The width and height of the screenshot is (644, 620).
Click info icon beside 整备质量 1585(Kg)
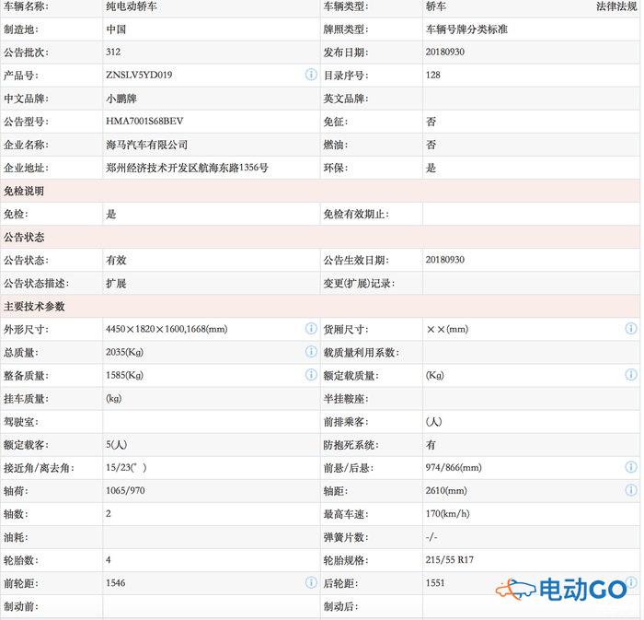tap(311, 375)
